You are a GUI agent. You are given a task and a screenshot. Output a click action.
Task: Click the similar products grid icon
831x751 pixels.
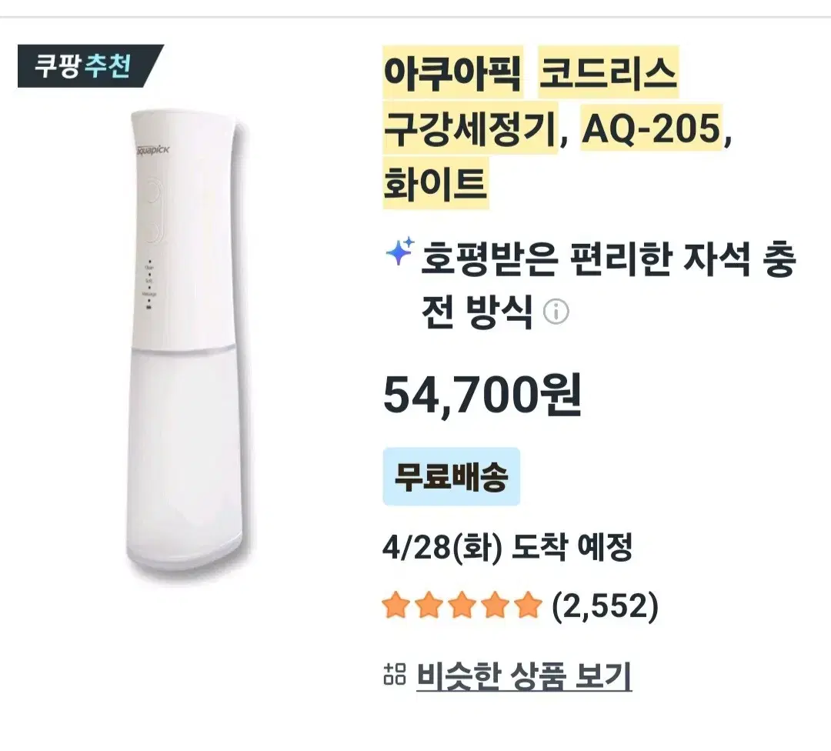coord(394,673)
